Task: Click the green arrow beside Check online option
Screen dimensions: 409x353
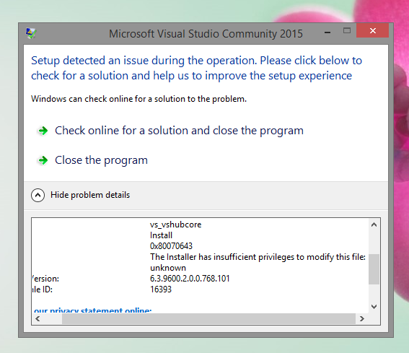Action: (x=43, y=131)
